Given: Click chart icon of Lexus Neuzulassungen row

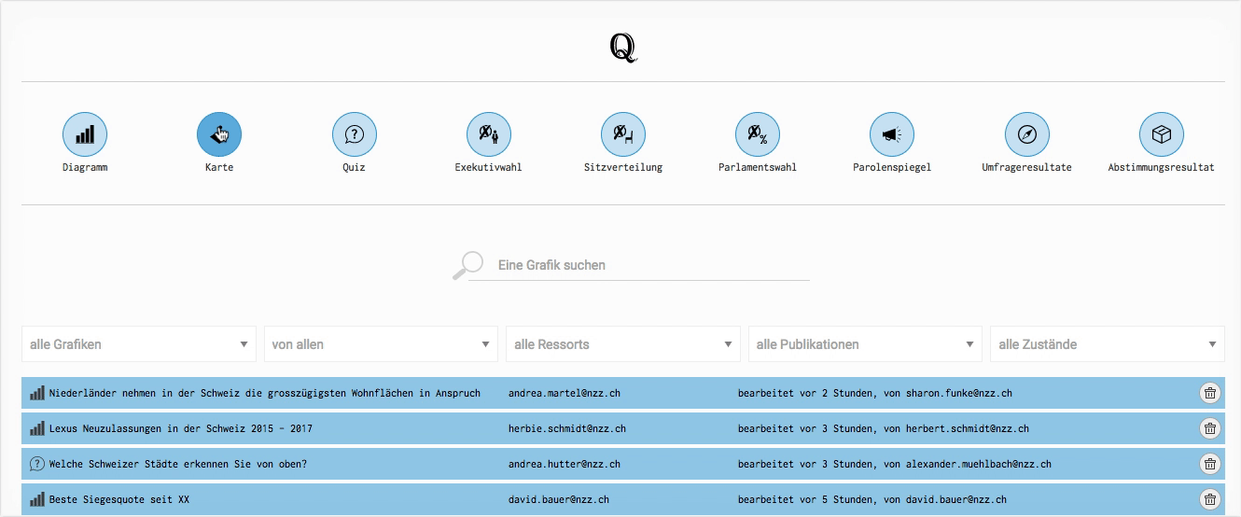Looking at the screenshot, I should pos(37,429).
